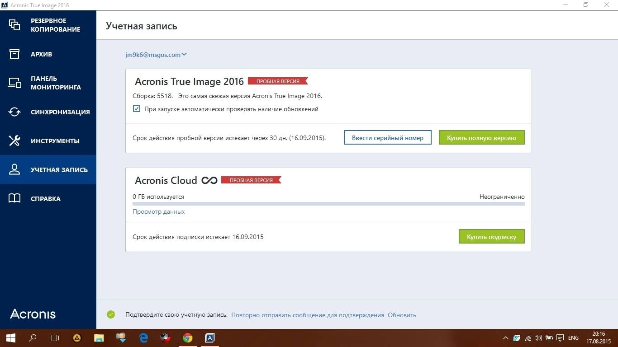Click the Acronis True Image taskbar icon
The width and height of the screenshot is (618, 347).
[x=209, y=338]
